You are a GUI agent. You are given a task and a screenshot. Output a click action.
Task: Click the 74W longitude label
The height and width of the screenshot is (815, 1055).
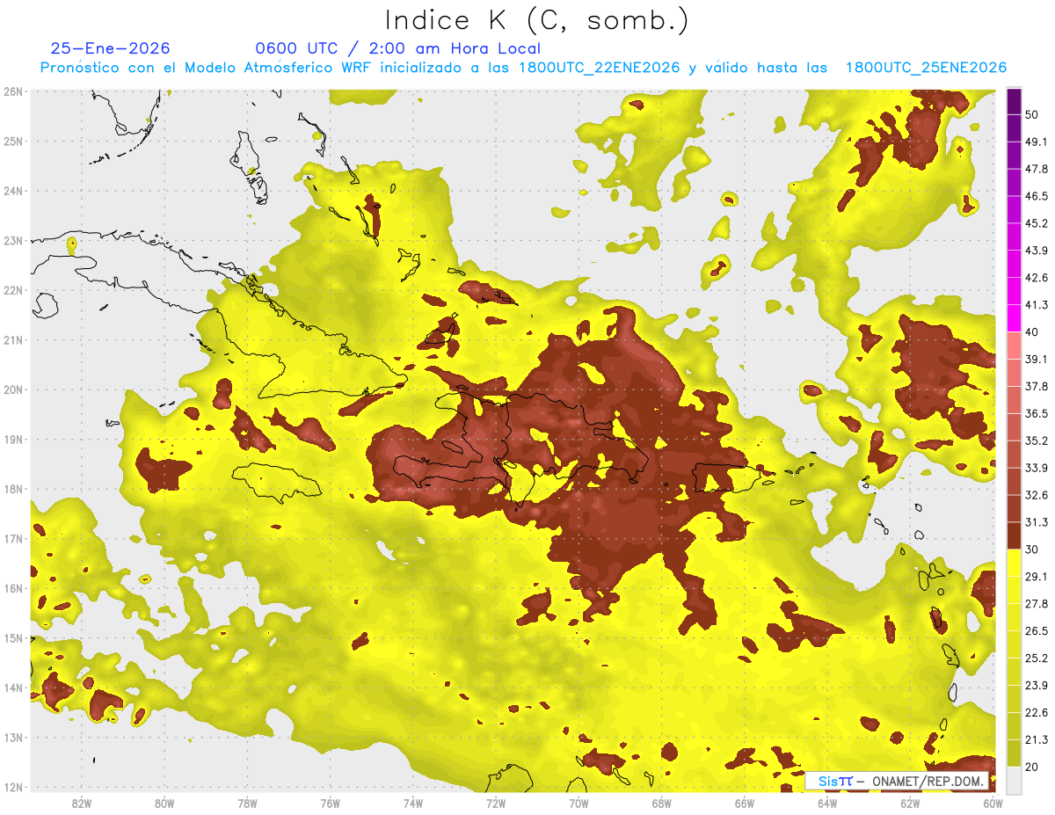413,804
